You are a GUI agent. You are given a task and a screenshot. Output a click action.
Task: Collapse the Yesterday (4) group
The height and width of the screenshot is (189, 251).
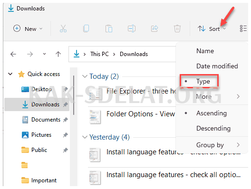[85, 137]
